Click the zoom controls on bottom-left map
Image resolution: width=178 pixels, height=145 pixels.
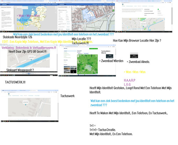pos(50,100)
